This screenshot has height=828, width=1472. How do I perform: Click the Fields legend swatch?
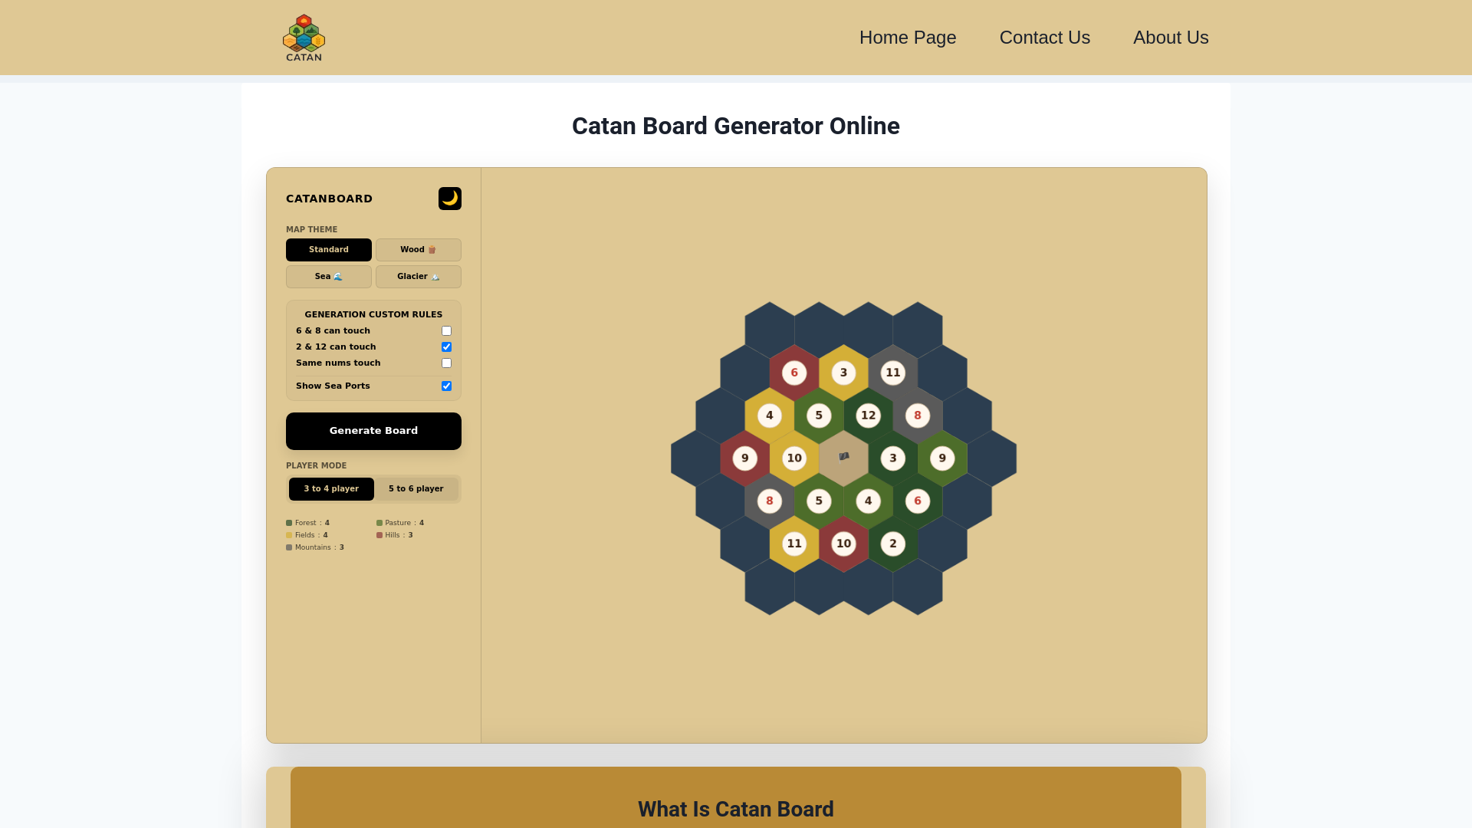click(x=289, y=535)
